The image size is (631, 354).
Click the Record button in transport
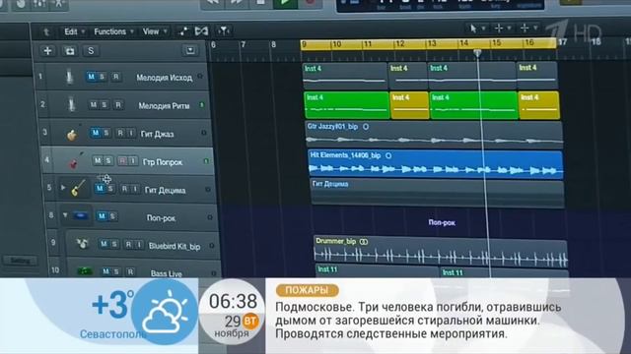click(310, 3)
